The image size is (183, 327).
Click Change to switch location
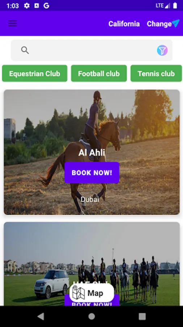(159, 24)
